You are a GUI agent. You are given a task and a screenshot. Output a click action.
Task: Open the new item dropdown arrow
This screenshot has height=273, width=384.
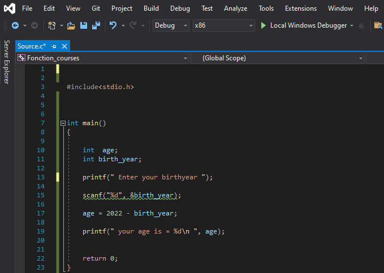[62, 25]
